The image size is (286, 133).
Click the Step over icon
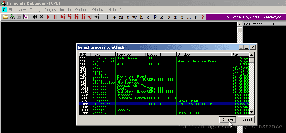pos(69,17)
